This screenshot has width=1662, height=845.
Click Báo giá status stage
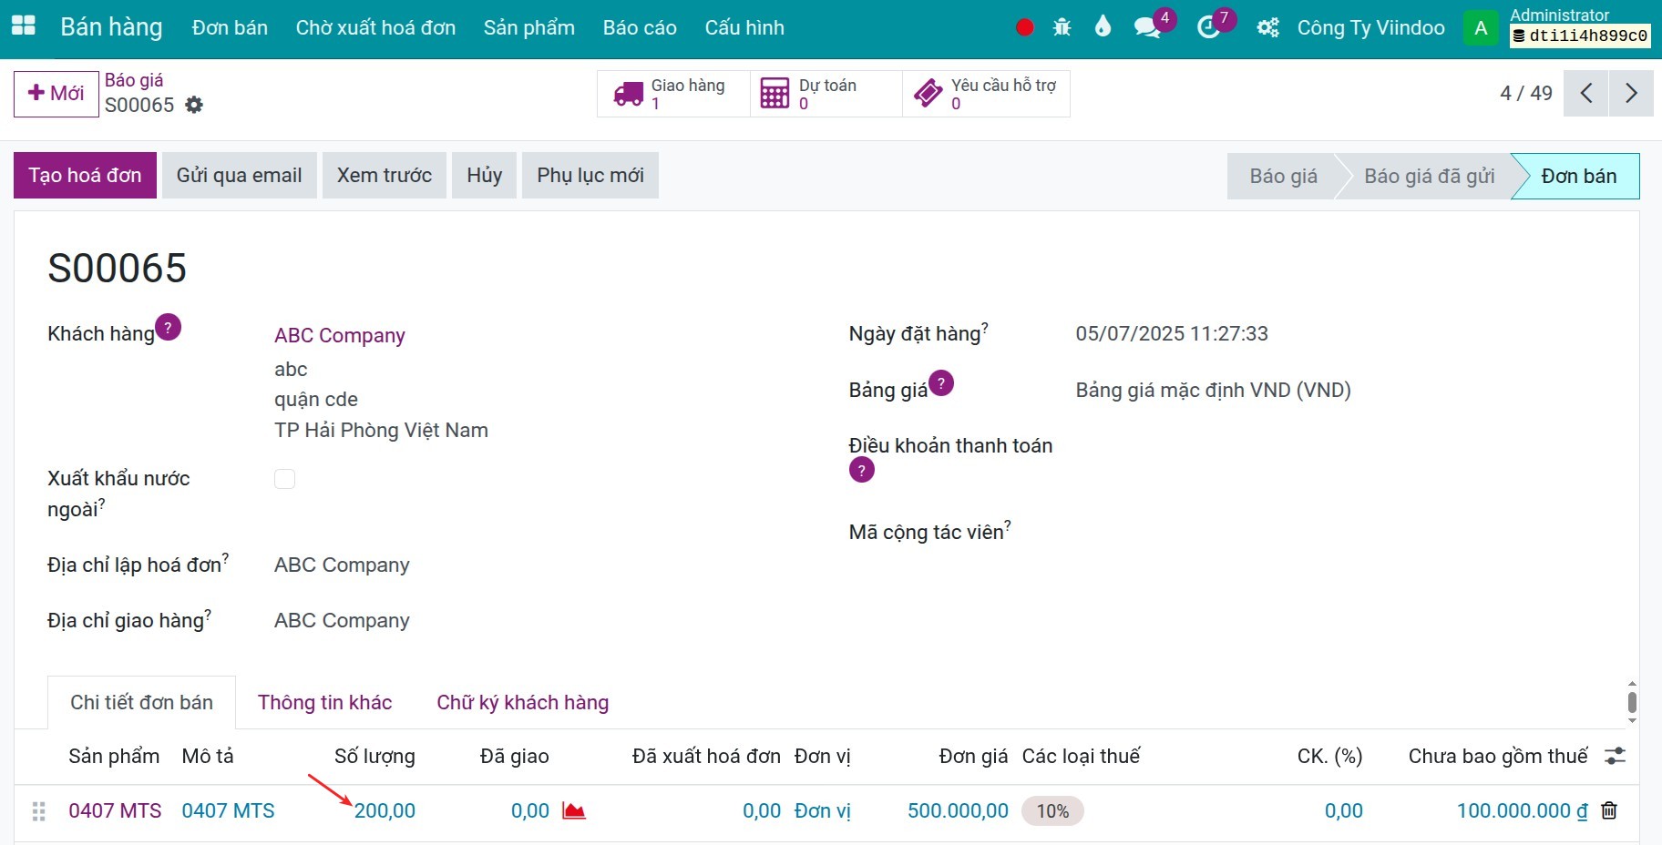(x=1283, y=177)
